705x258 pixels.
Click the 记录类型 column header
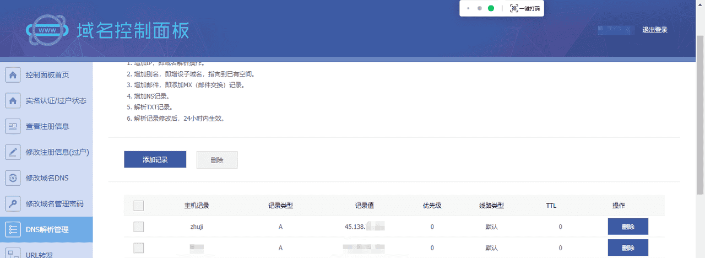pyautogui.click(x=280, y=206)
